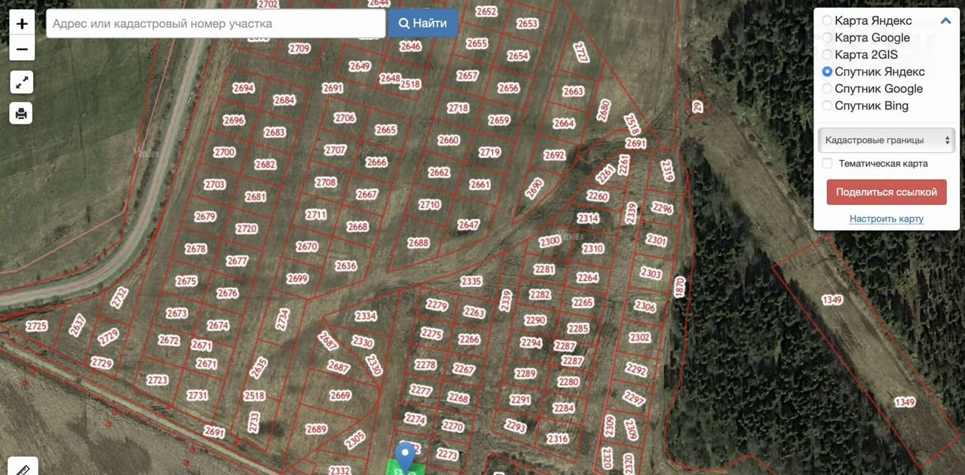The height and width of the screenshot is (475, 965).
Task: Open Кадастровые границы dropdown
Action: [886, 140]
